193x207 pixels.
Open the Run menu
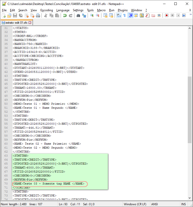112,10
